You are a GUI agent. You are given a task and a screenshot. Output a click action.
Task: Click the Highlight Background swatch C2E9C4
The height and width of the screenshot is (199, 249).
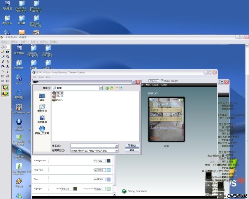109,189
